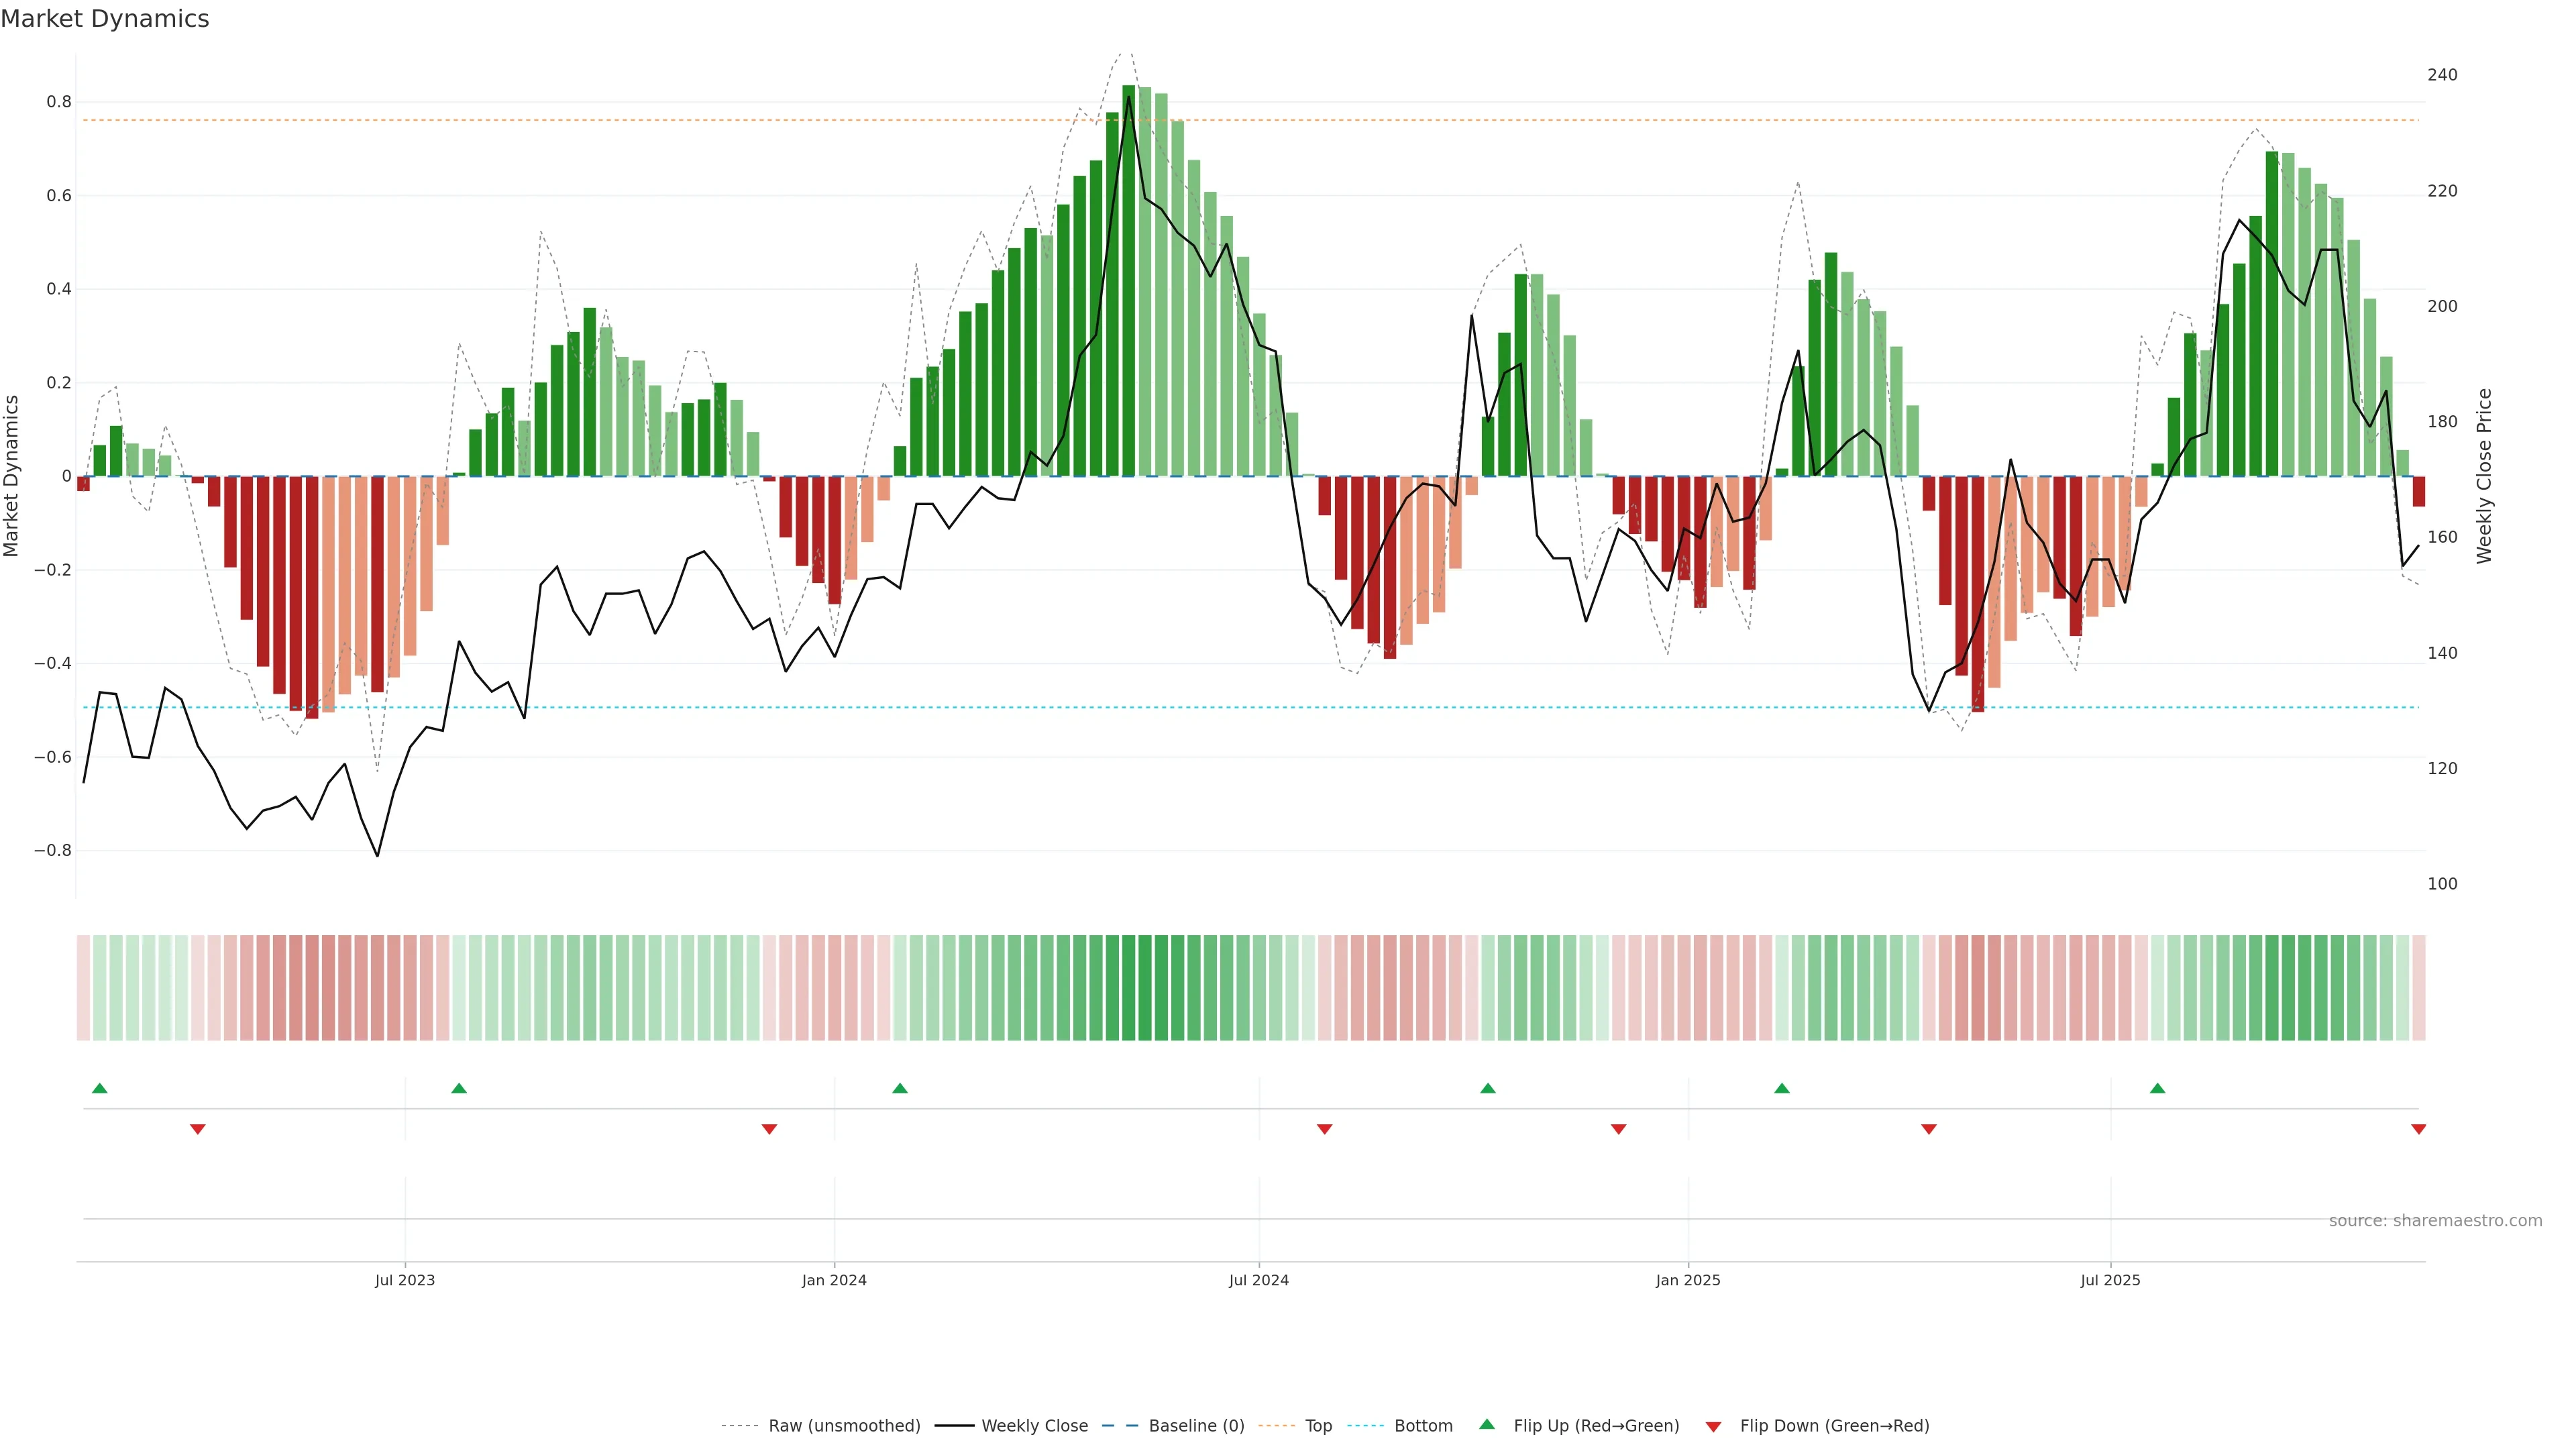Screen dimensions: 2576x1449
Task: Click the first red flip-down marker at far left
Action: (198, 1129)
